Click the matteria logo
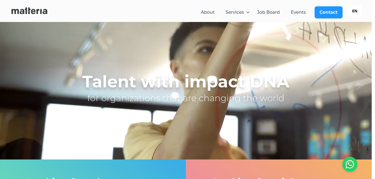The width and height of the screenshot is (375, 179). tap(29, 11)
